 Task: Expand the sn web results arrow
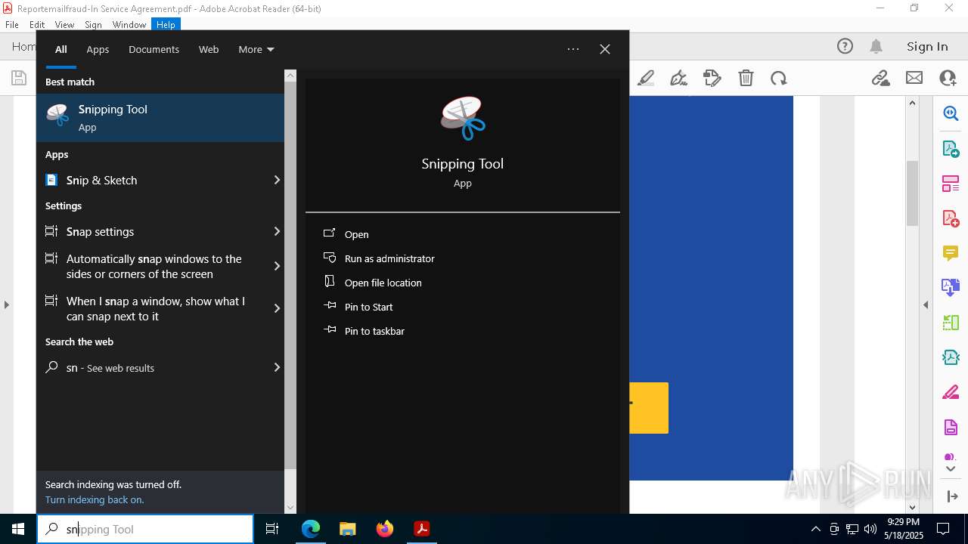277,367
